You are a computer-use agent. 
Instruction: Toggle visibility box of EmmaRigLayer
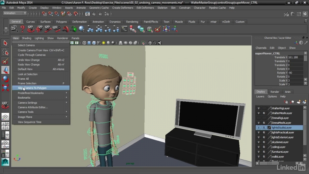coord(258,118)
